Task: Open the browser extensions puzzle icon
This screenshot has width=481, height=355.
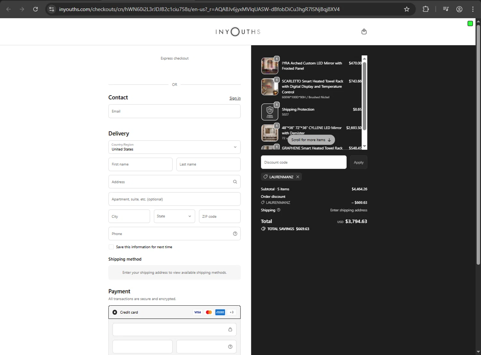Action: (426, 9)
